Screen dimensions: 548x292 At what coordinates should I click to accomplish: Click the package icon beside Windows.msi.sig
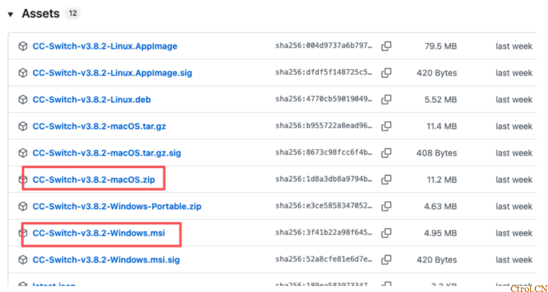pyautogui.click(x=23, y=260)
